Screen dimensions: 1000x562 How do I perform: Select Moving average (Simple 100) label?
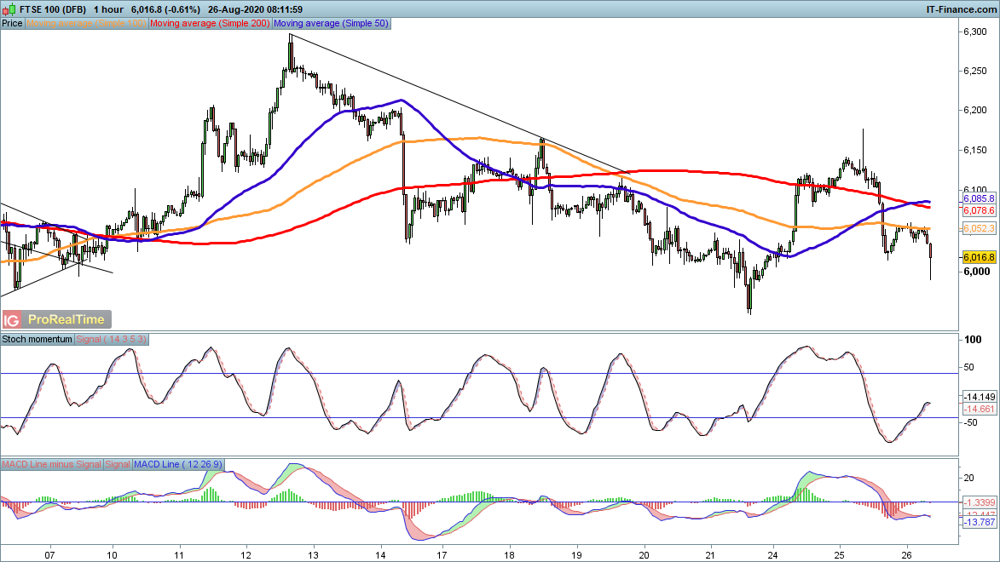point(87,24)
